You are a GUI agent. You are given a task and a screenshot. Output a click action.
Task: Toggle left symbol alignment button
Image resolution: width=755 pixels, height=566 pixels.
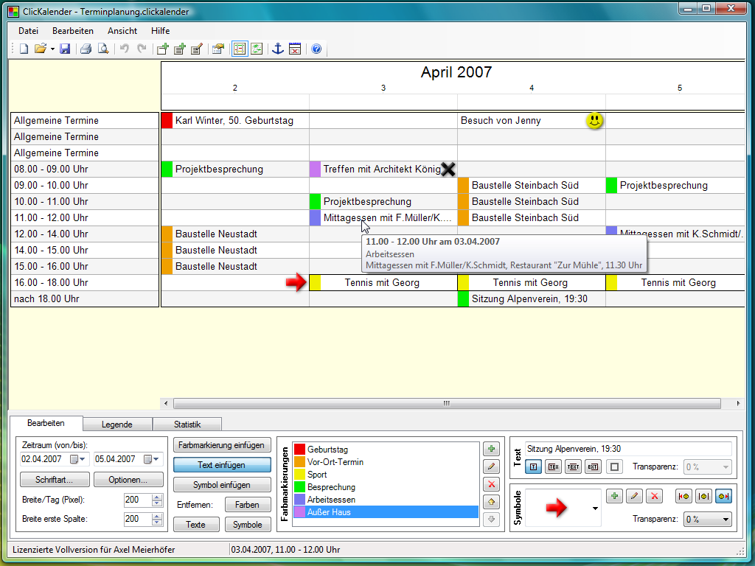coord(683,496)
